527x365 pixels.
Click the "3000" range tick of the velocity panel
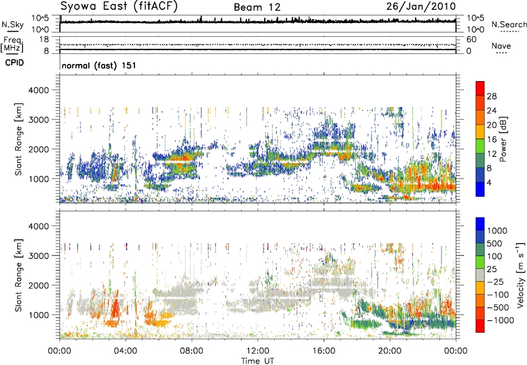(38, 256)
